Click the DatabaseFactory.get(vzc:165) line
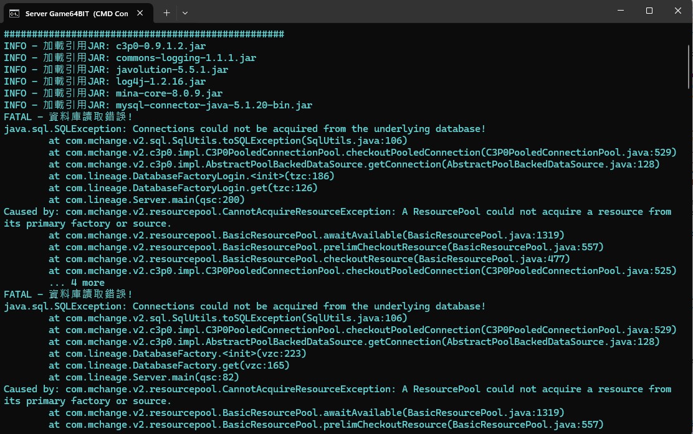The image size is (693, 434). pyautogui.click(x=170, y=366)
